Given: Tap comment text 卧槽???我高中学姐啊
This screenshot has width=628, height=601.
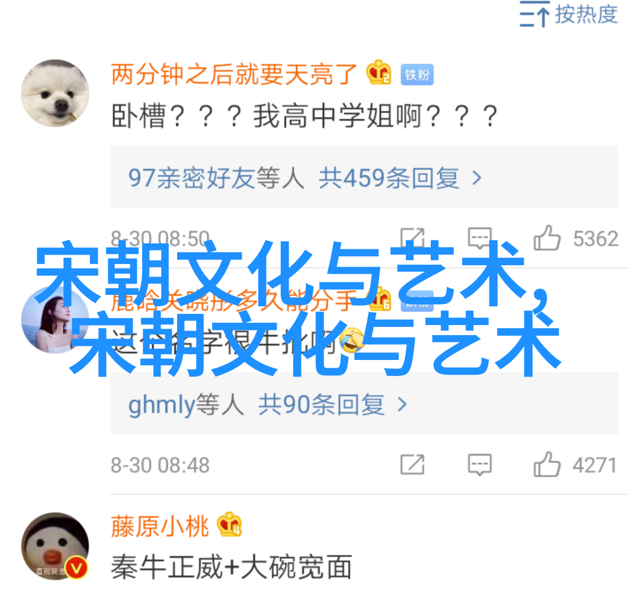Looking at the screenshot, I should coord(305,116).
